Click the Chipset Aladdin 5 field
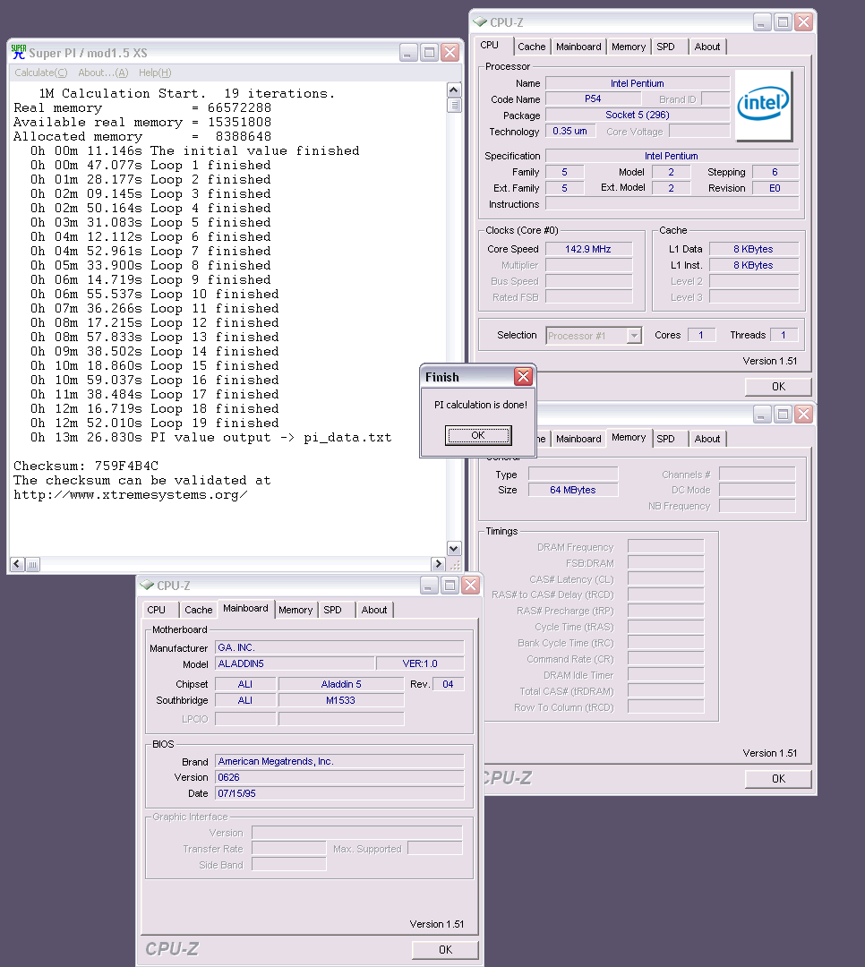The width and height of the screenshot is (865, 967). (x=340, y=685)
